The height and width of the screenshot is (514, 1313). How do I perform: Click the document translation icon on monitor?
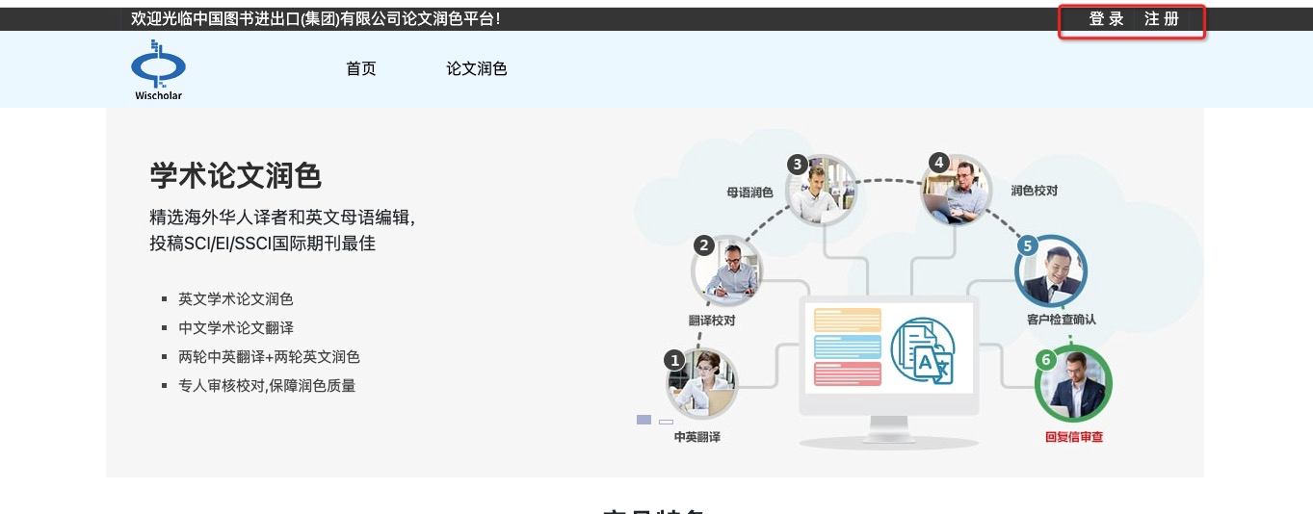click(922, 351)
